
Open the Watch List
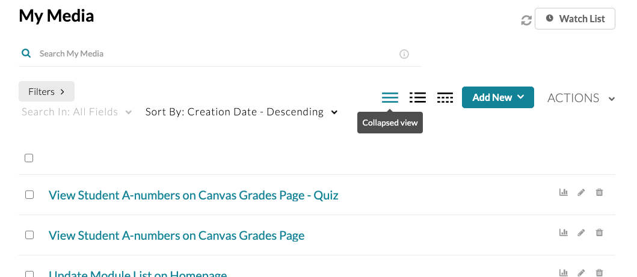click(x=575, y=19)
